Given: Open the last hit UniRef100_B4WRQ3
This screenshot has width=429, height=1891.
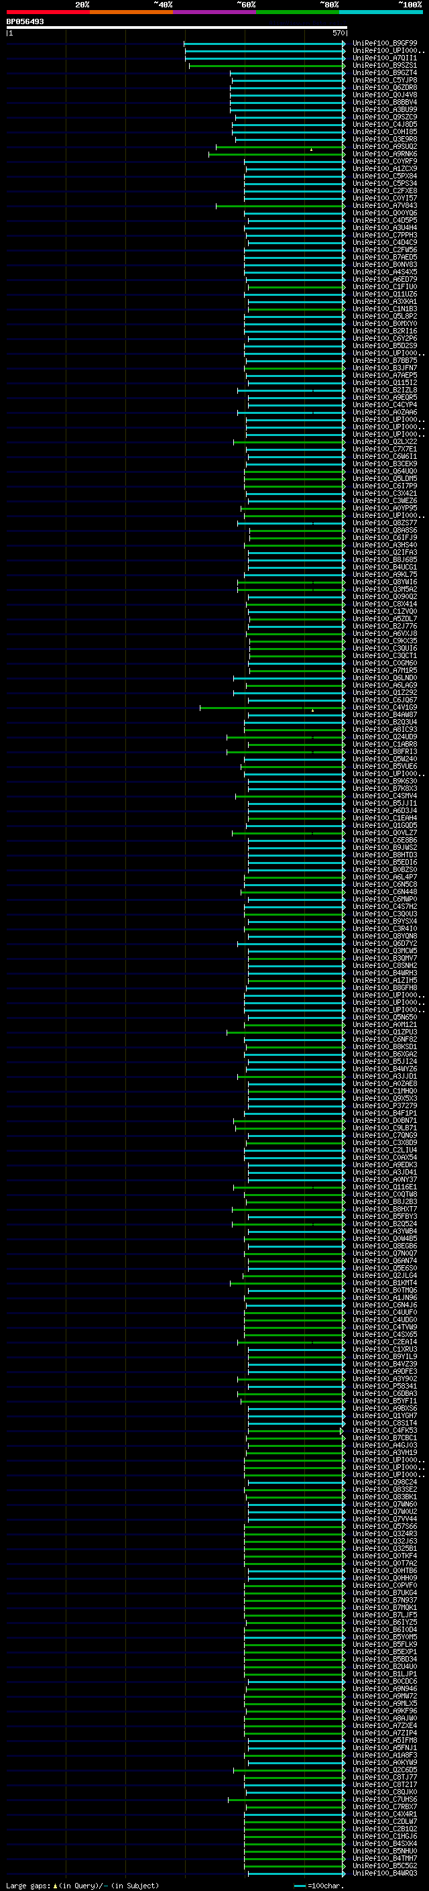Looking at the screenshot, I should point(385,1874).
